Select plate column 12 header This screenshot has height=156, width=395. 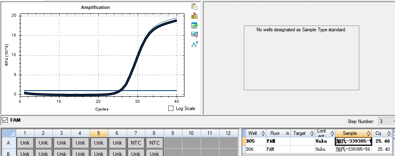tap(228, 133)
